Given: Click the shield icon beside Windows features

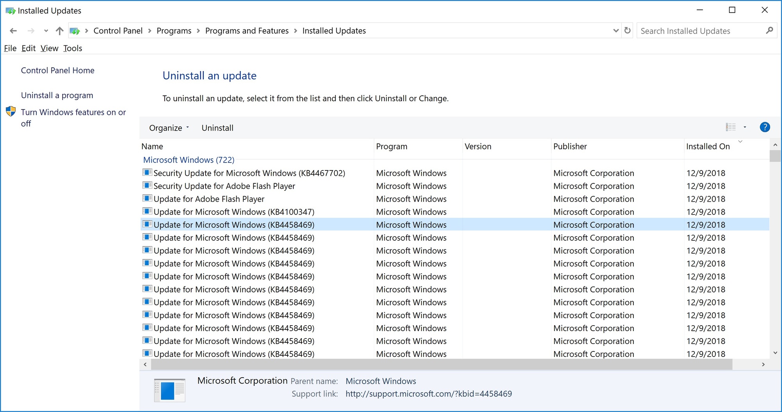Looking at the screenshot, I should click(x=11, y=112).
